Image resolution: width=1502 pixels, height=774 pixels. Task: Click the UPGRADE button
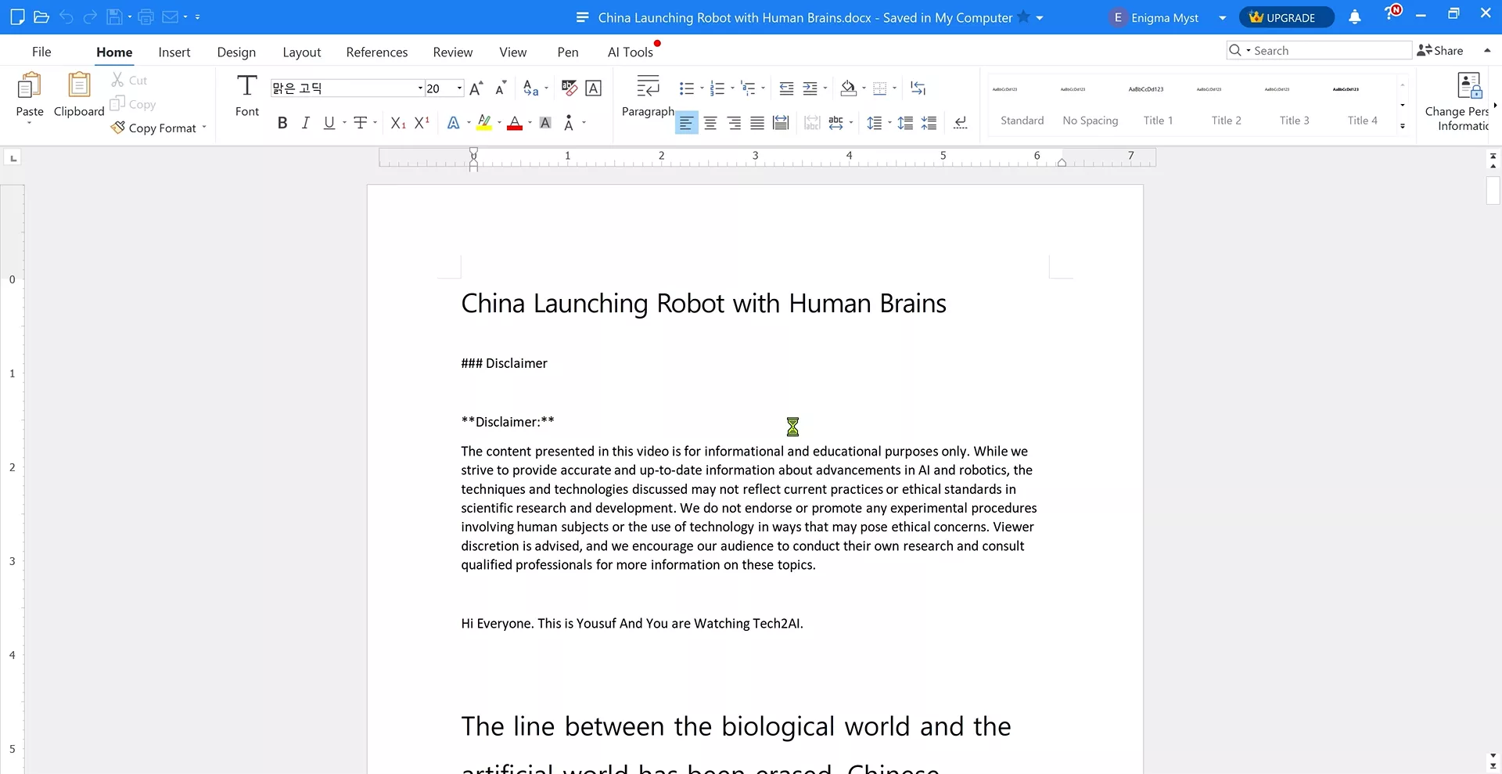pos(1287,17)
